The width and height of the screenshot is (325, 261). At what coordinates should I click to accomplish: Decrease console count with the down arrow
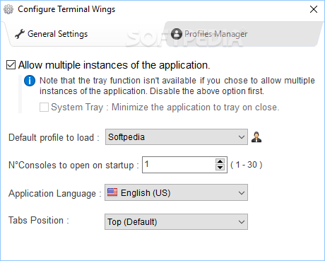[x=220, y=168]
